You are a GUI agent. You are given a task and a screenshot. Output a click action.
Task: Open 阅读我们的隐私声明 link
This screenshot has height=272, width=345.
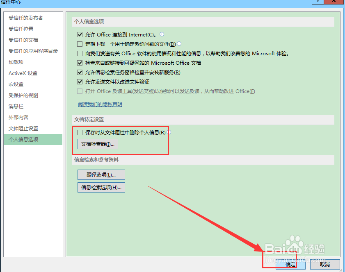tap(100, 104)
